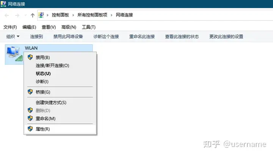Click the Forward navigation arrow
273x155 pixels.
click(x=17, y=15)
